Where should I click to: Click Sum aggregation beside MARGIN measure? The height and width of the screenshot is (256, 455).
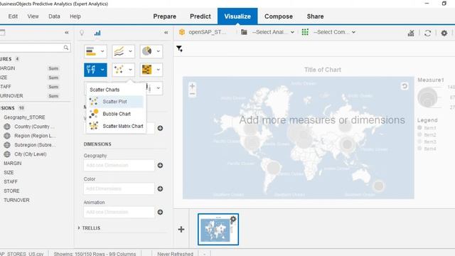click(x=53, y=68)
